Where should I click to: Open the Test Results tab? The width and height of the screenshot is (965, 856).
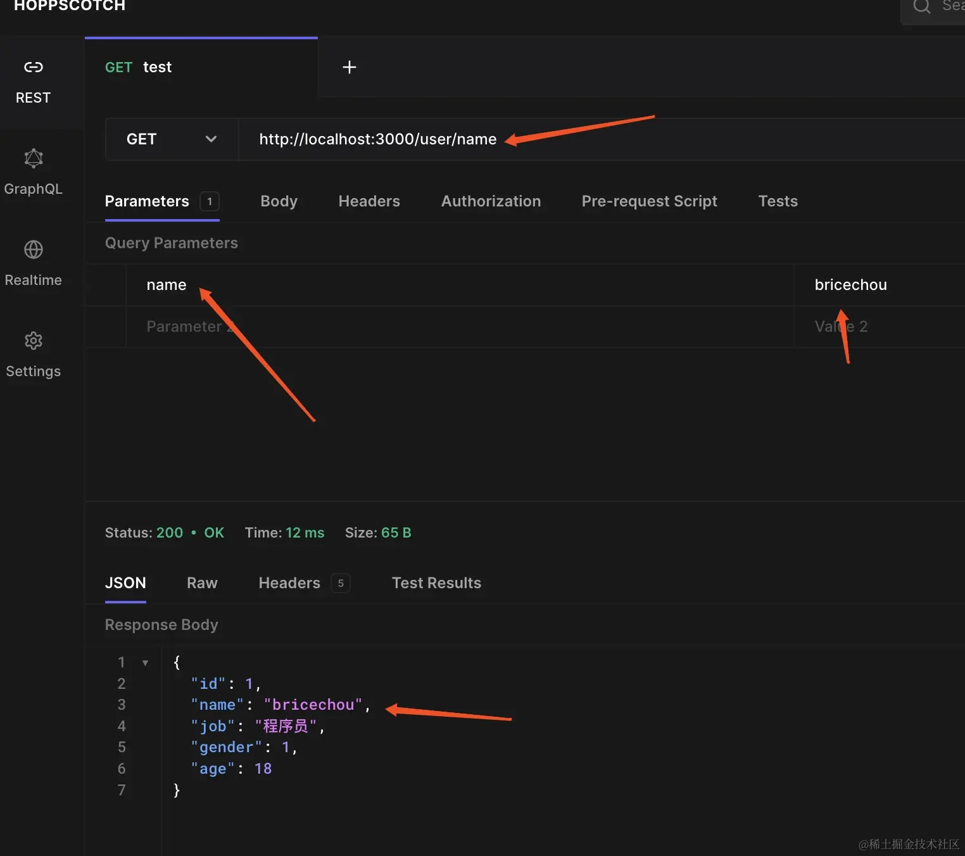(436, 583)
